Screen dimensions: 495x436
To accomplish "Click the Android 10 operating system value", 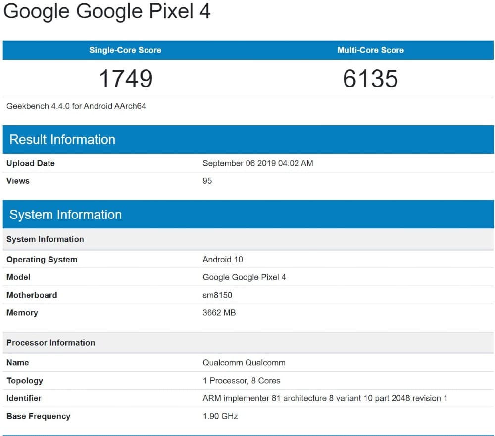I will click(223, 260).
